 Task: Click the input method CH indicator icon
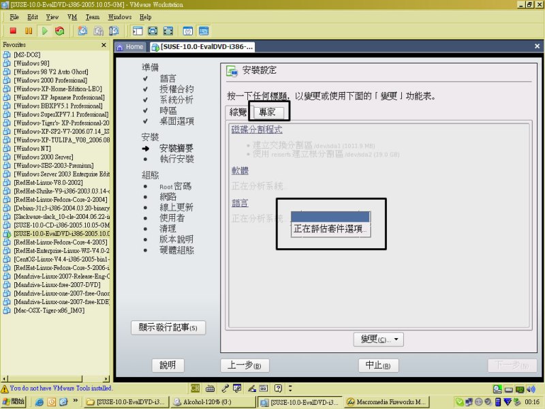tap(195, 389)
